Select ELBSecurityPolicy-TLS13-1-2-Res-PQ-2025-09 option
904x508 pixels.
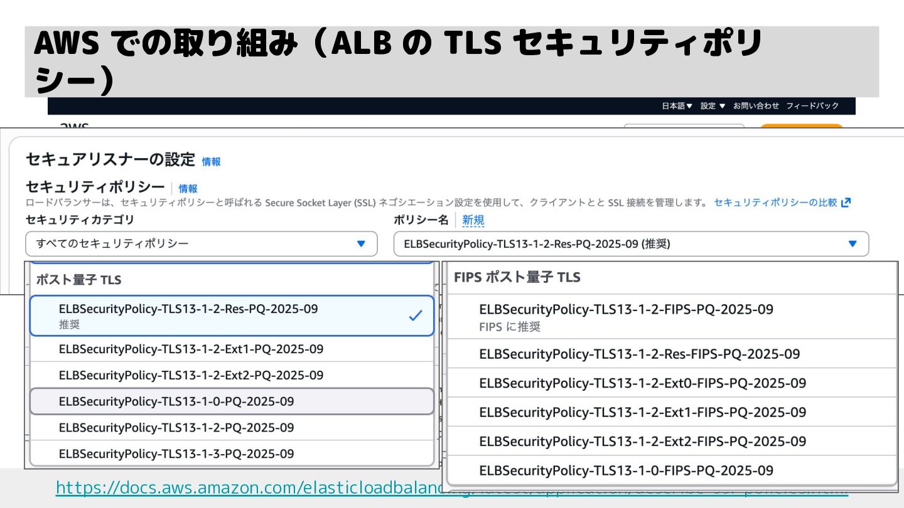[232, 315]
